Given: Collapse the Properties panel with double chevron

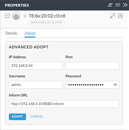Looking at the screenshot, I should [x=125, y=5].
